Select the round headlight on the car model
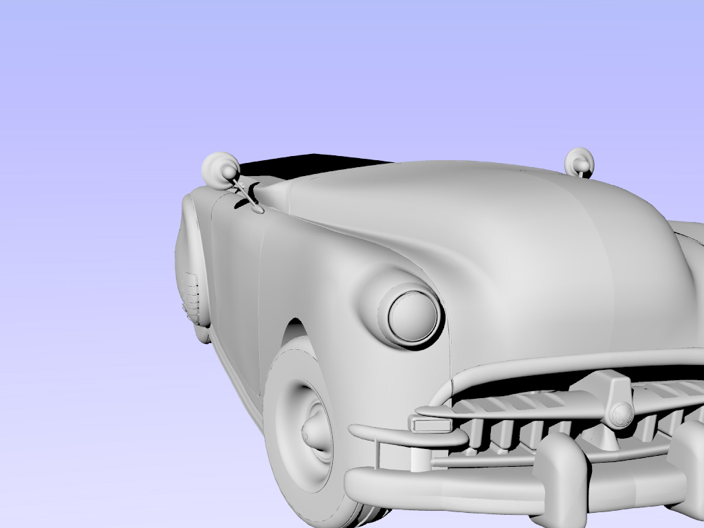 [412, 316]
